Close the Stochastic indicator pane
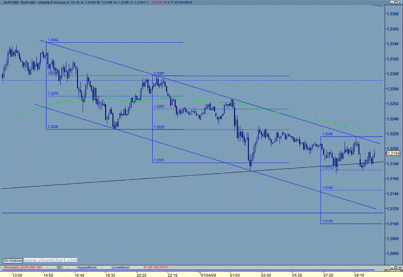 coord(400,267)
